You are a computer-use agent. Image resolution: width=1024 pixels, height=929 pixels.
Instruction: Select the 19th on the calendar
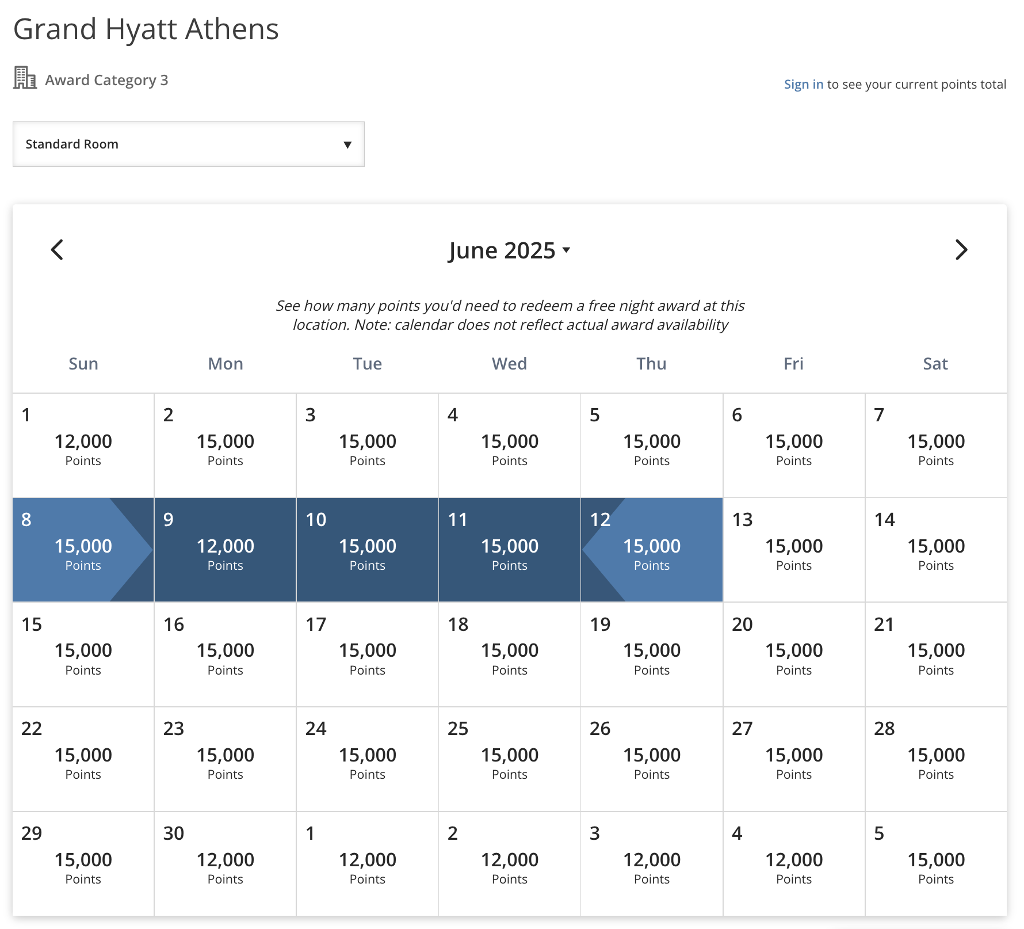(x=652, y=655)
